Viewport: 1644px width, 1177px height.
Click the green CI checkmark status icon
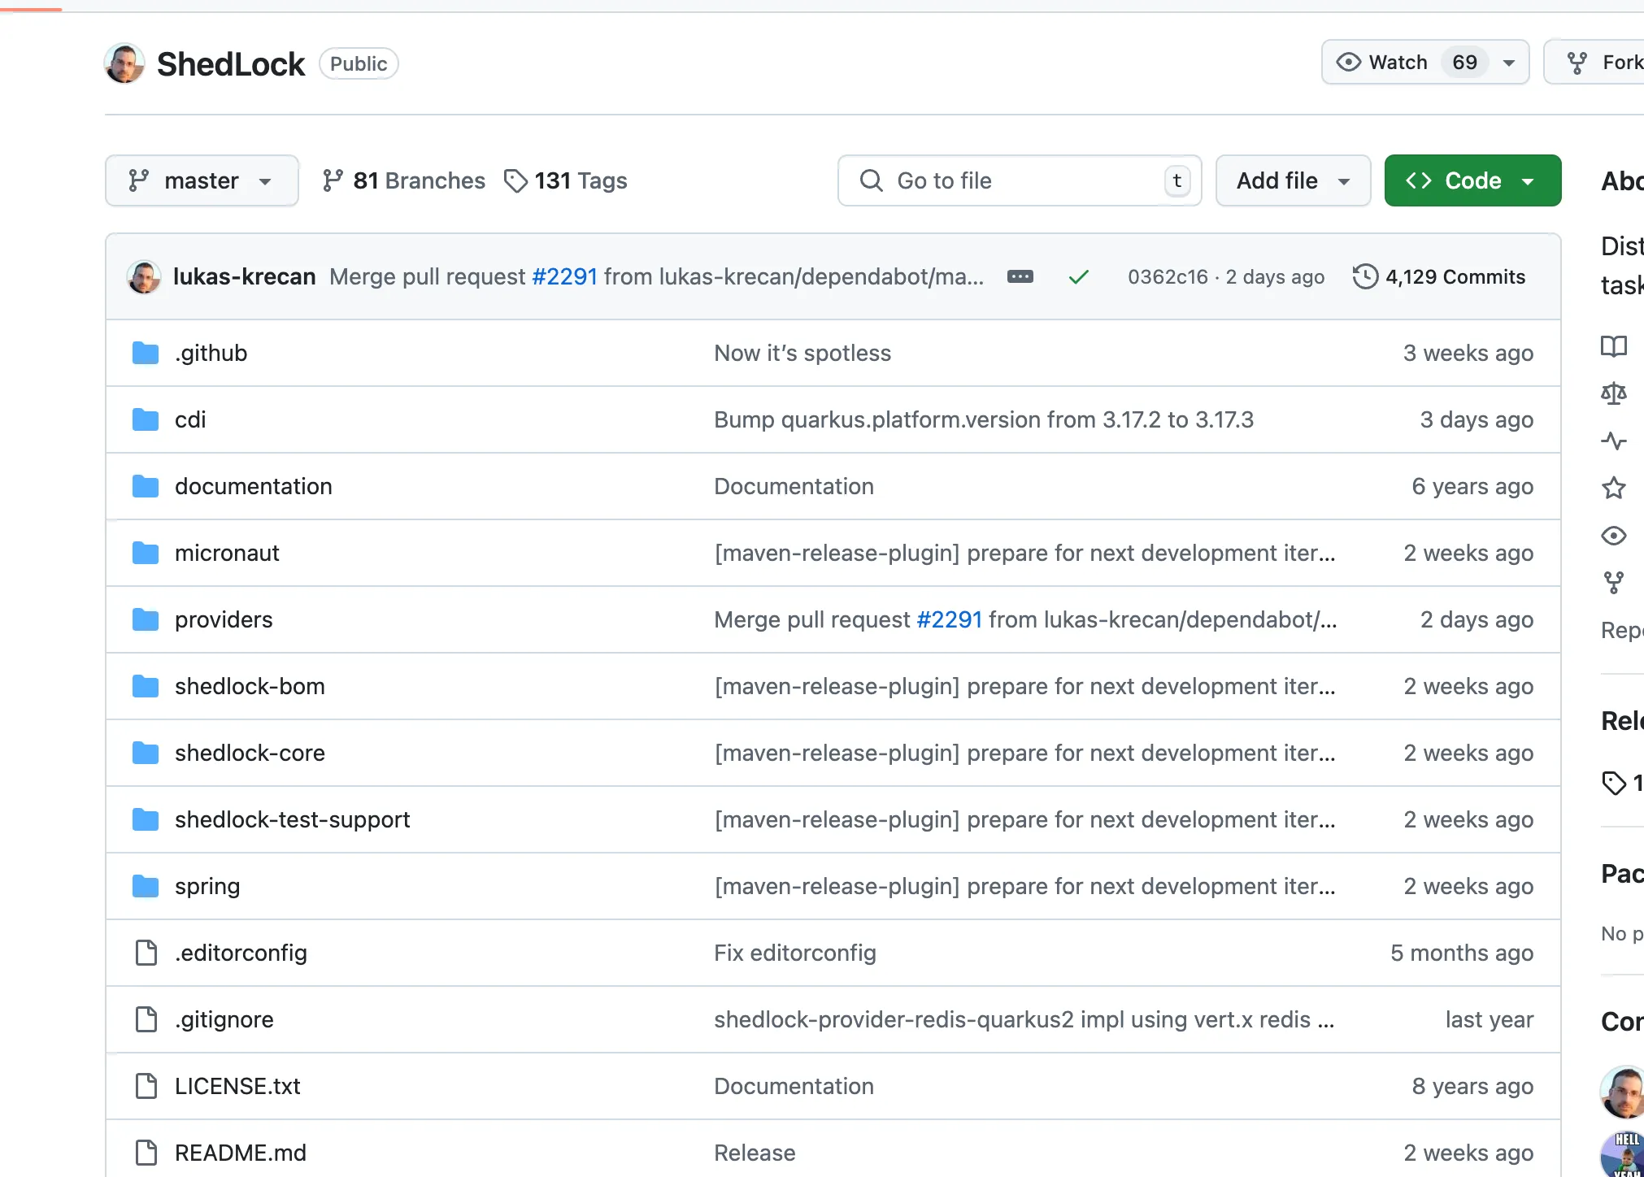pos(1079,277)
